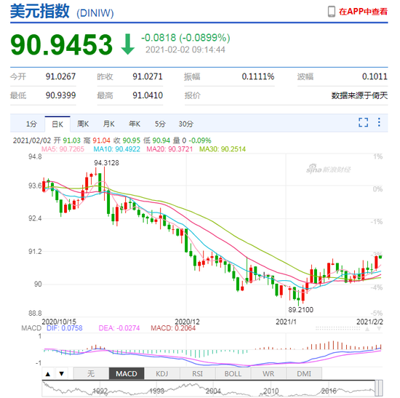Click the 振幅 value 0.1111%

[x=258, y=76]
